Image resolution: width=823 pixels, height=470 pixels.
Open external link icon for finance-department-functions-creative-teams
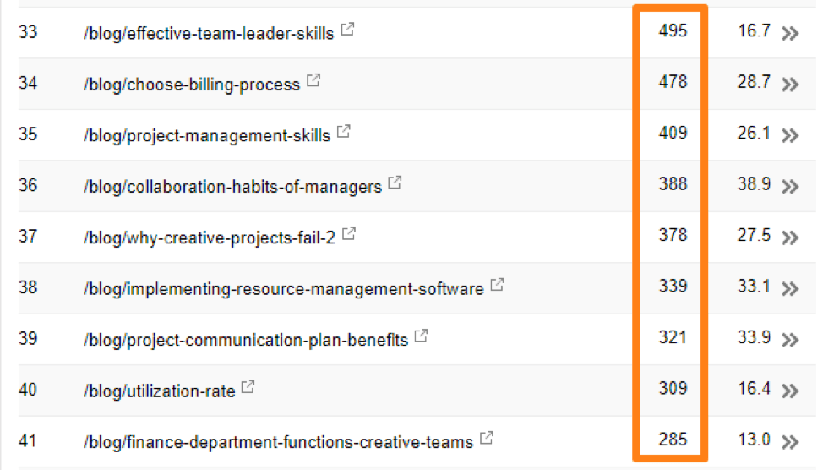click(x=487, y=439)
